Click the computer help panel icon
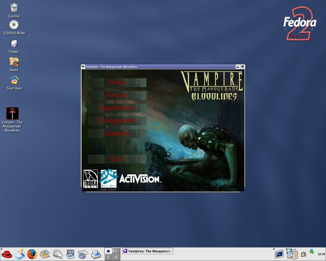Screen dimensions: 326x261 tap(292, 254)
